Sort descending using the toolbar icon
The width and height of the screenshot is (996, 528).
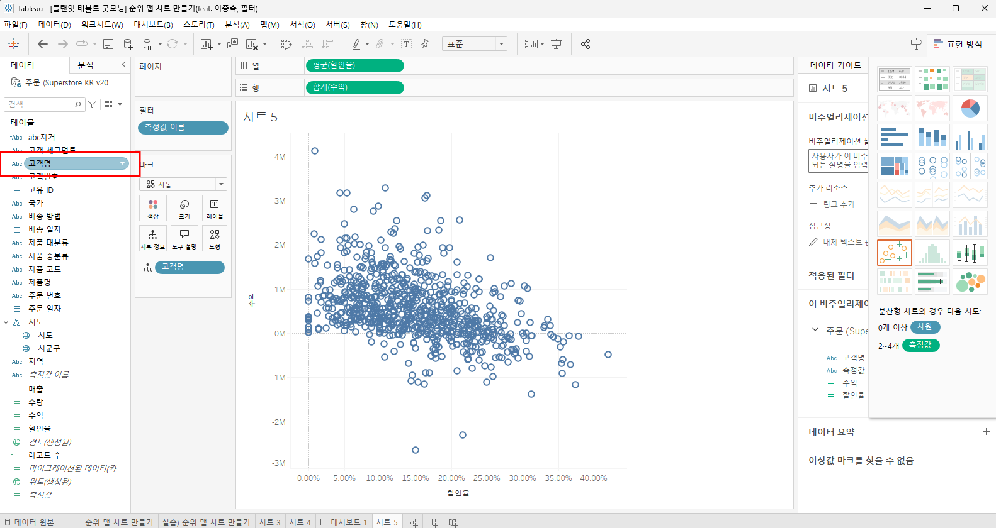pyautogui.click(x=327, y=44)
